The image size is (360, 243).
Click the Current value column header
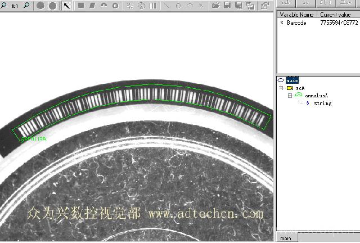[x=336, y=14]
